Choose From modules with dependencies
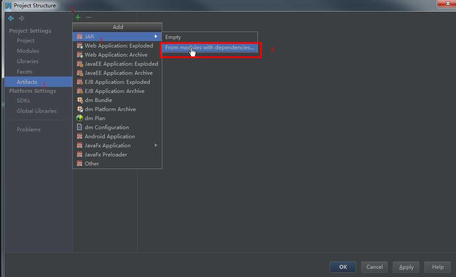 [210, 48]
